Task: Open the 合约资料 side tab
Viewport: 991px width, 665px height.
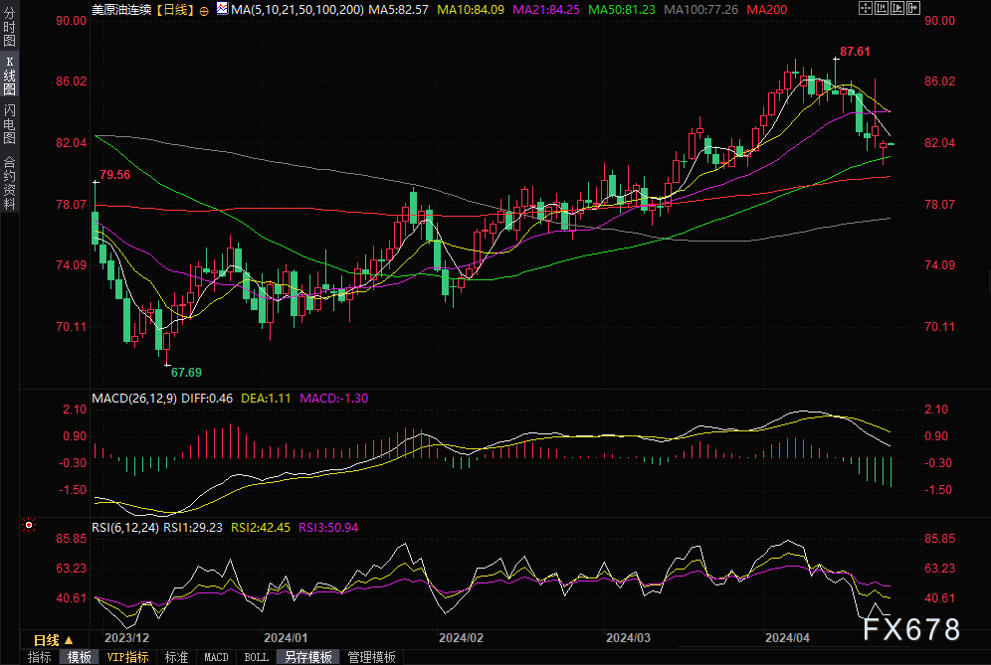Action: pos(9,182)
